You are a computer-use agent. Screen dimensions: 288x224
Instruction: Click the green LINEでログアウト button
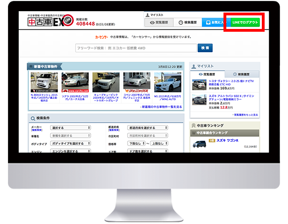click(x=245, y=22)
